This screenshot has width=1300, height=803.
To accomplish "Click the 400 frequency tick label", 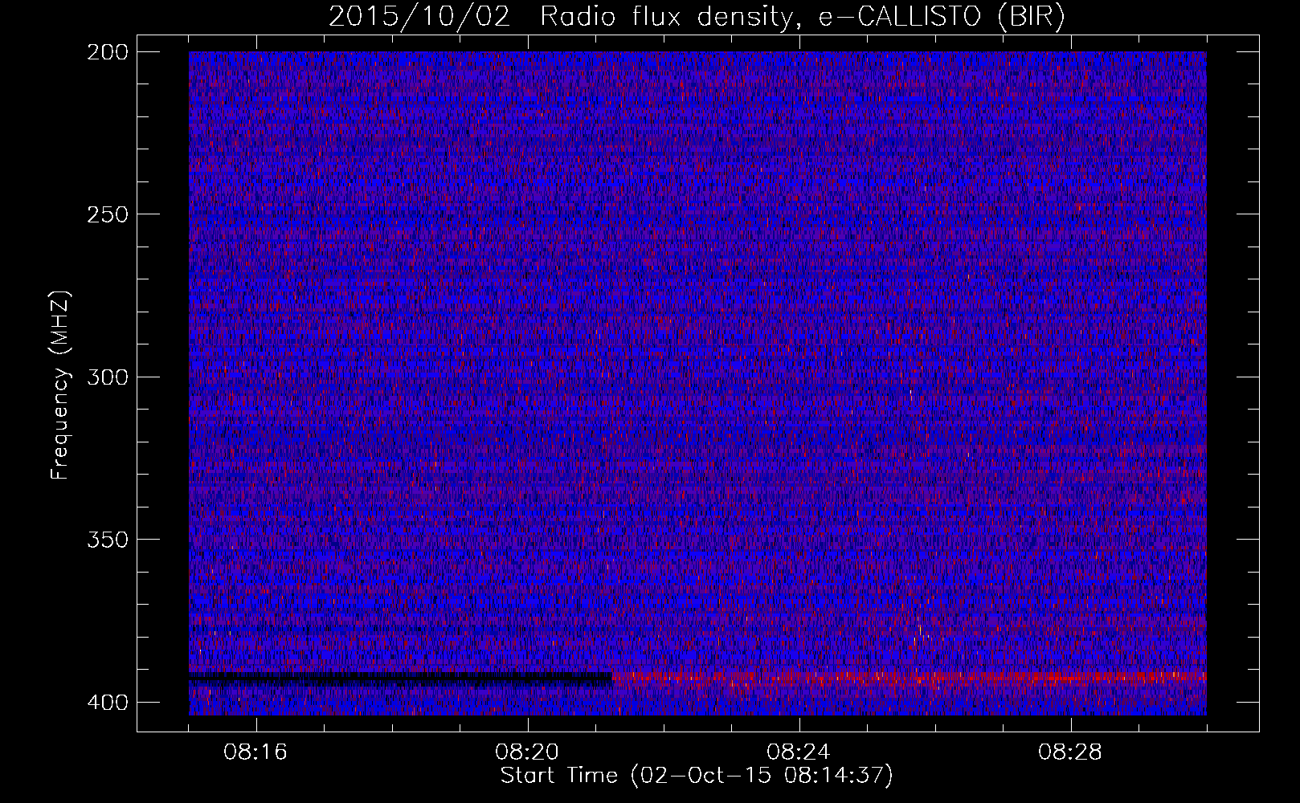I will coord(108,703).
